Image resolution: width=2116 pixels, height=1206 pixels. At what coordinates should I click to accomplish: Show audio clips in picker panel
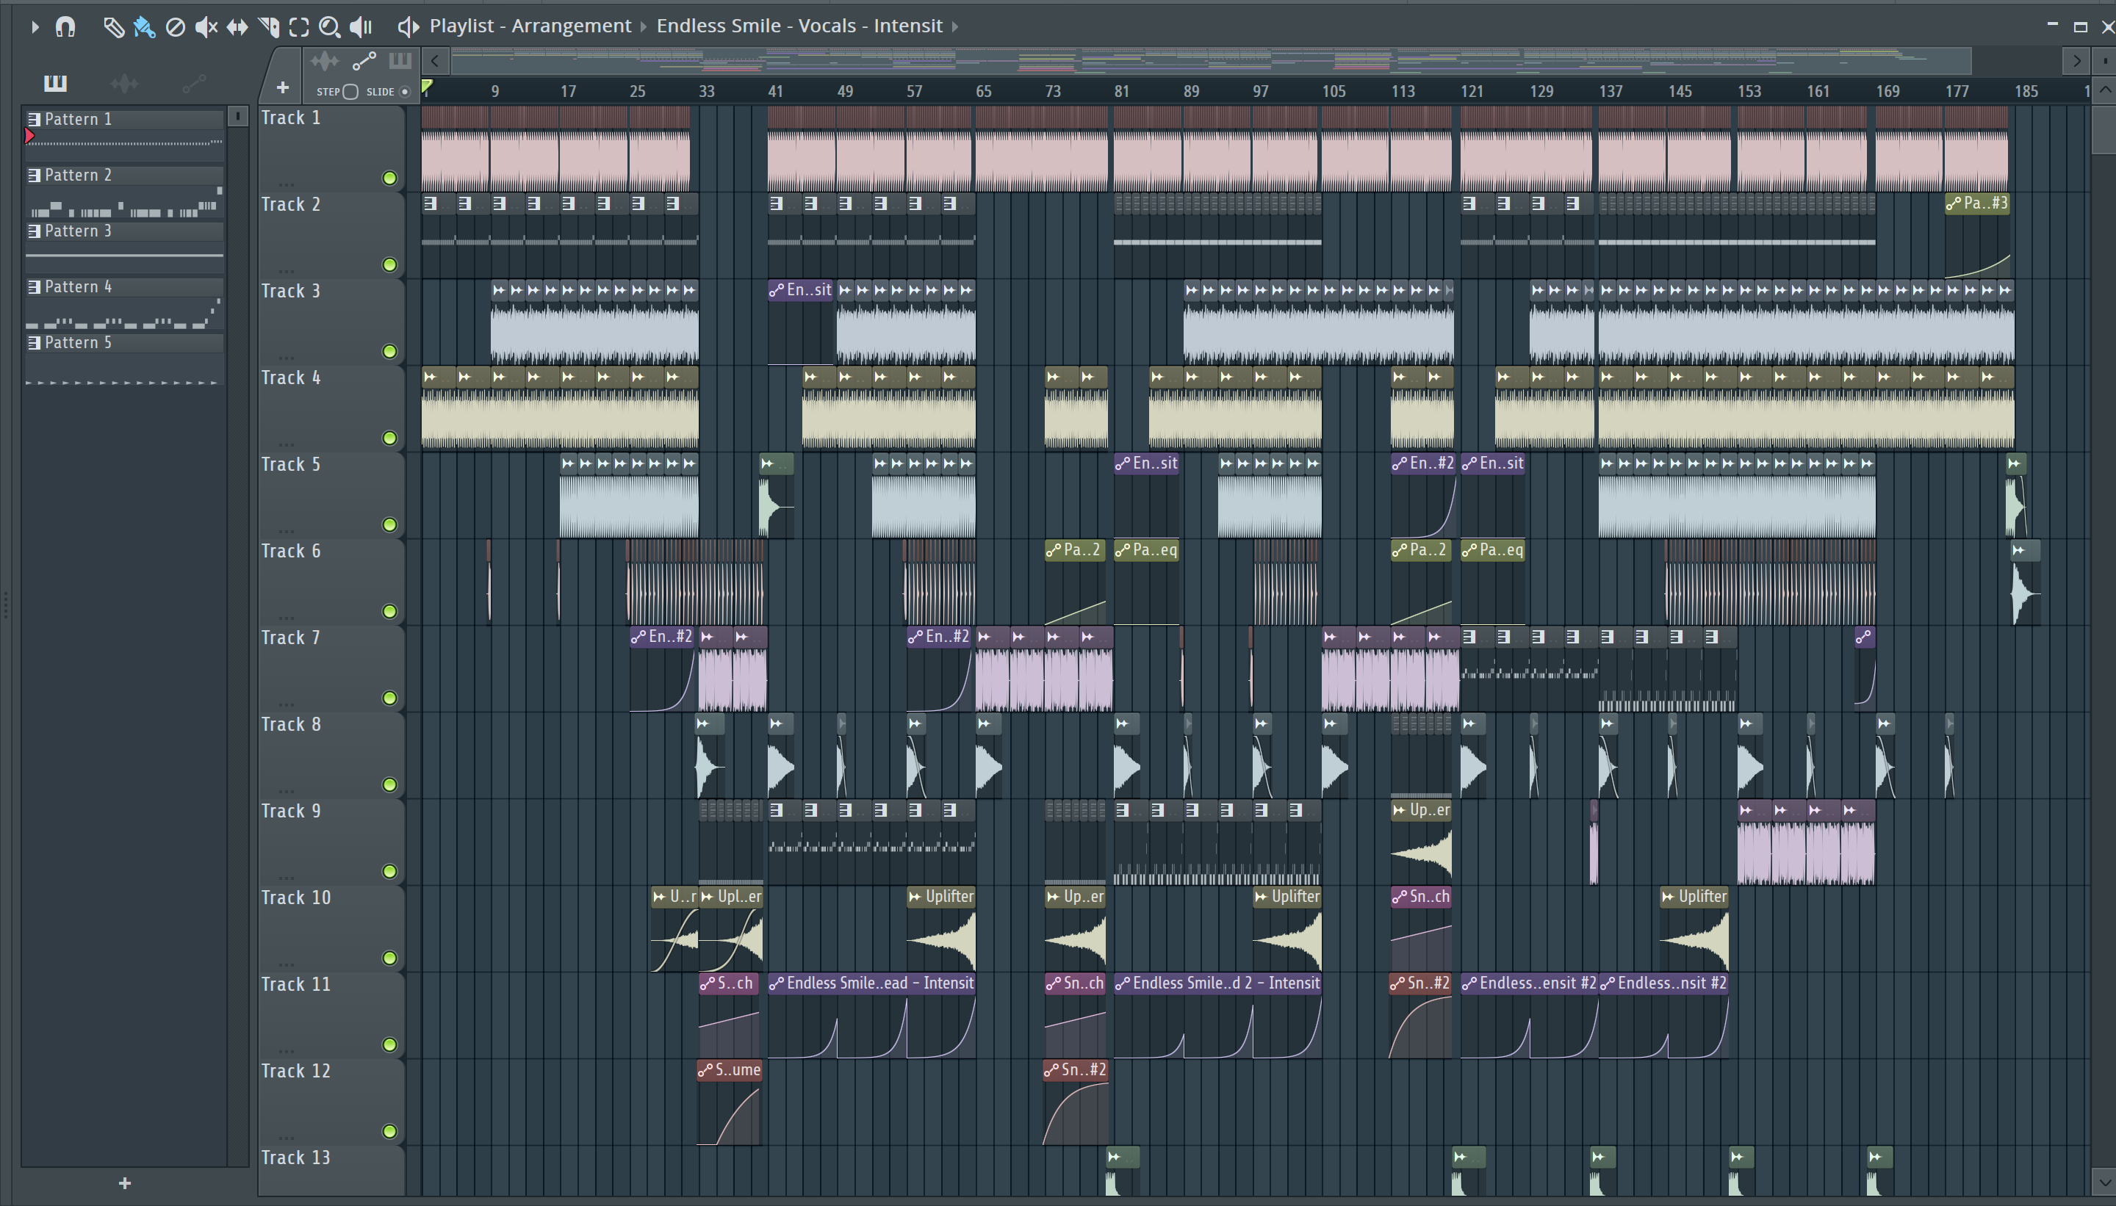click(124, 83)
